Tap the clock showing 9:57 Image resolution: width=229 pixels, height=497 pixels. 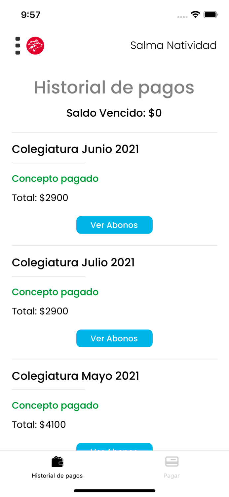[31, 15]
